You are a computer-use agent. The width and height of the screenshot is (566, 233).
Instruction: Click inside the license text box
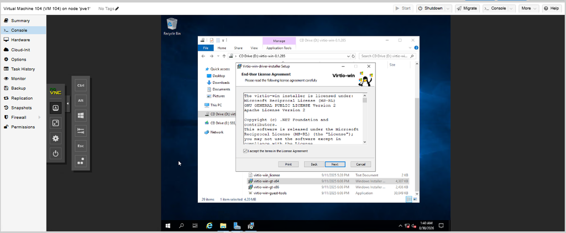(x=302, y=118)
